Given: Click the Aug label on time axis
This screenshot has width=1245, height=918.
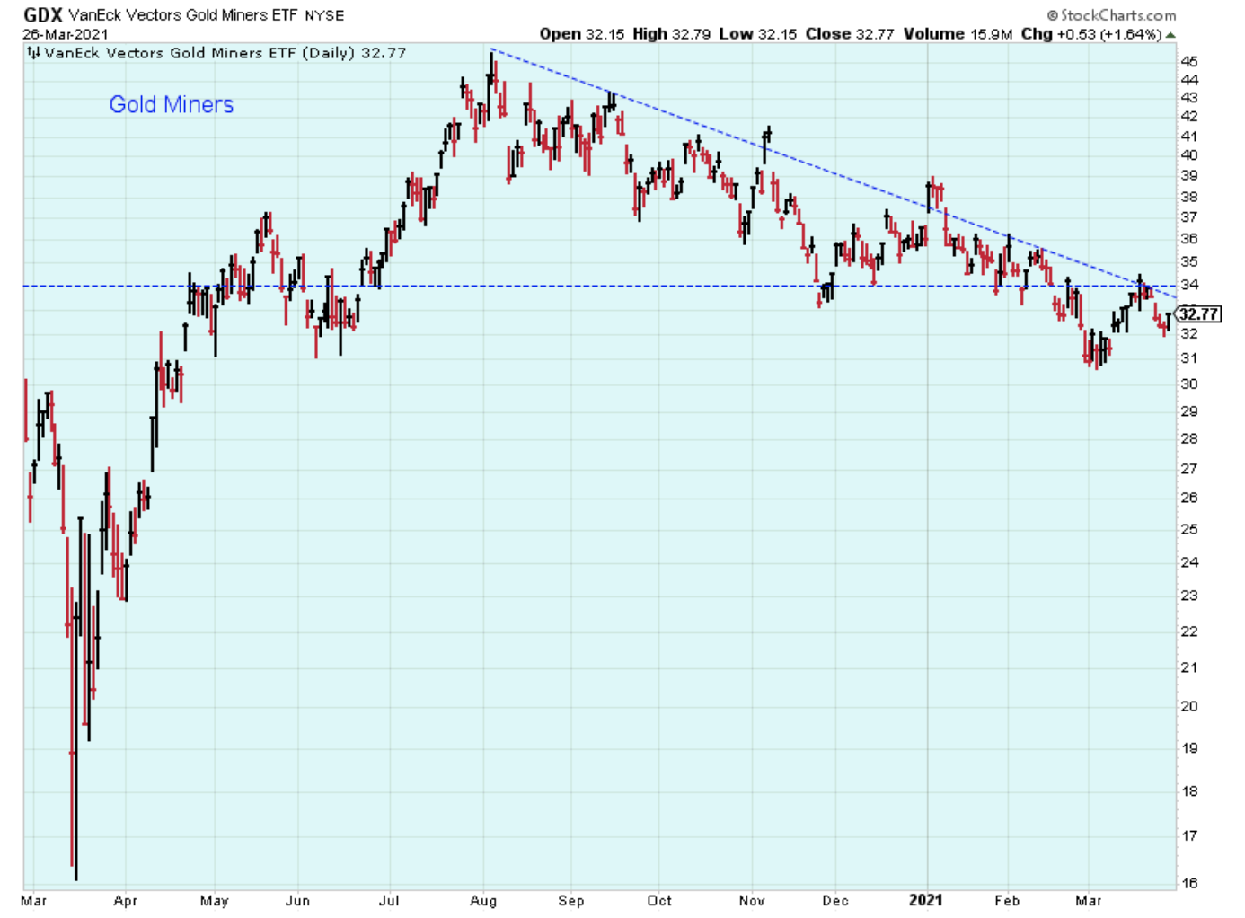Looking at the screenshot, I should [483, 901].
